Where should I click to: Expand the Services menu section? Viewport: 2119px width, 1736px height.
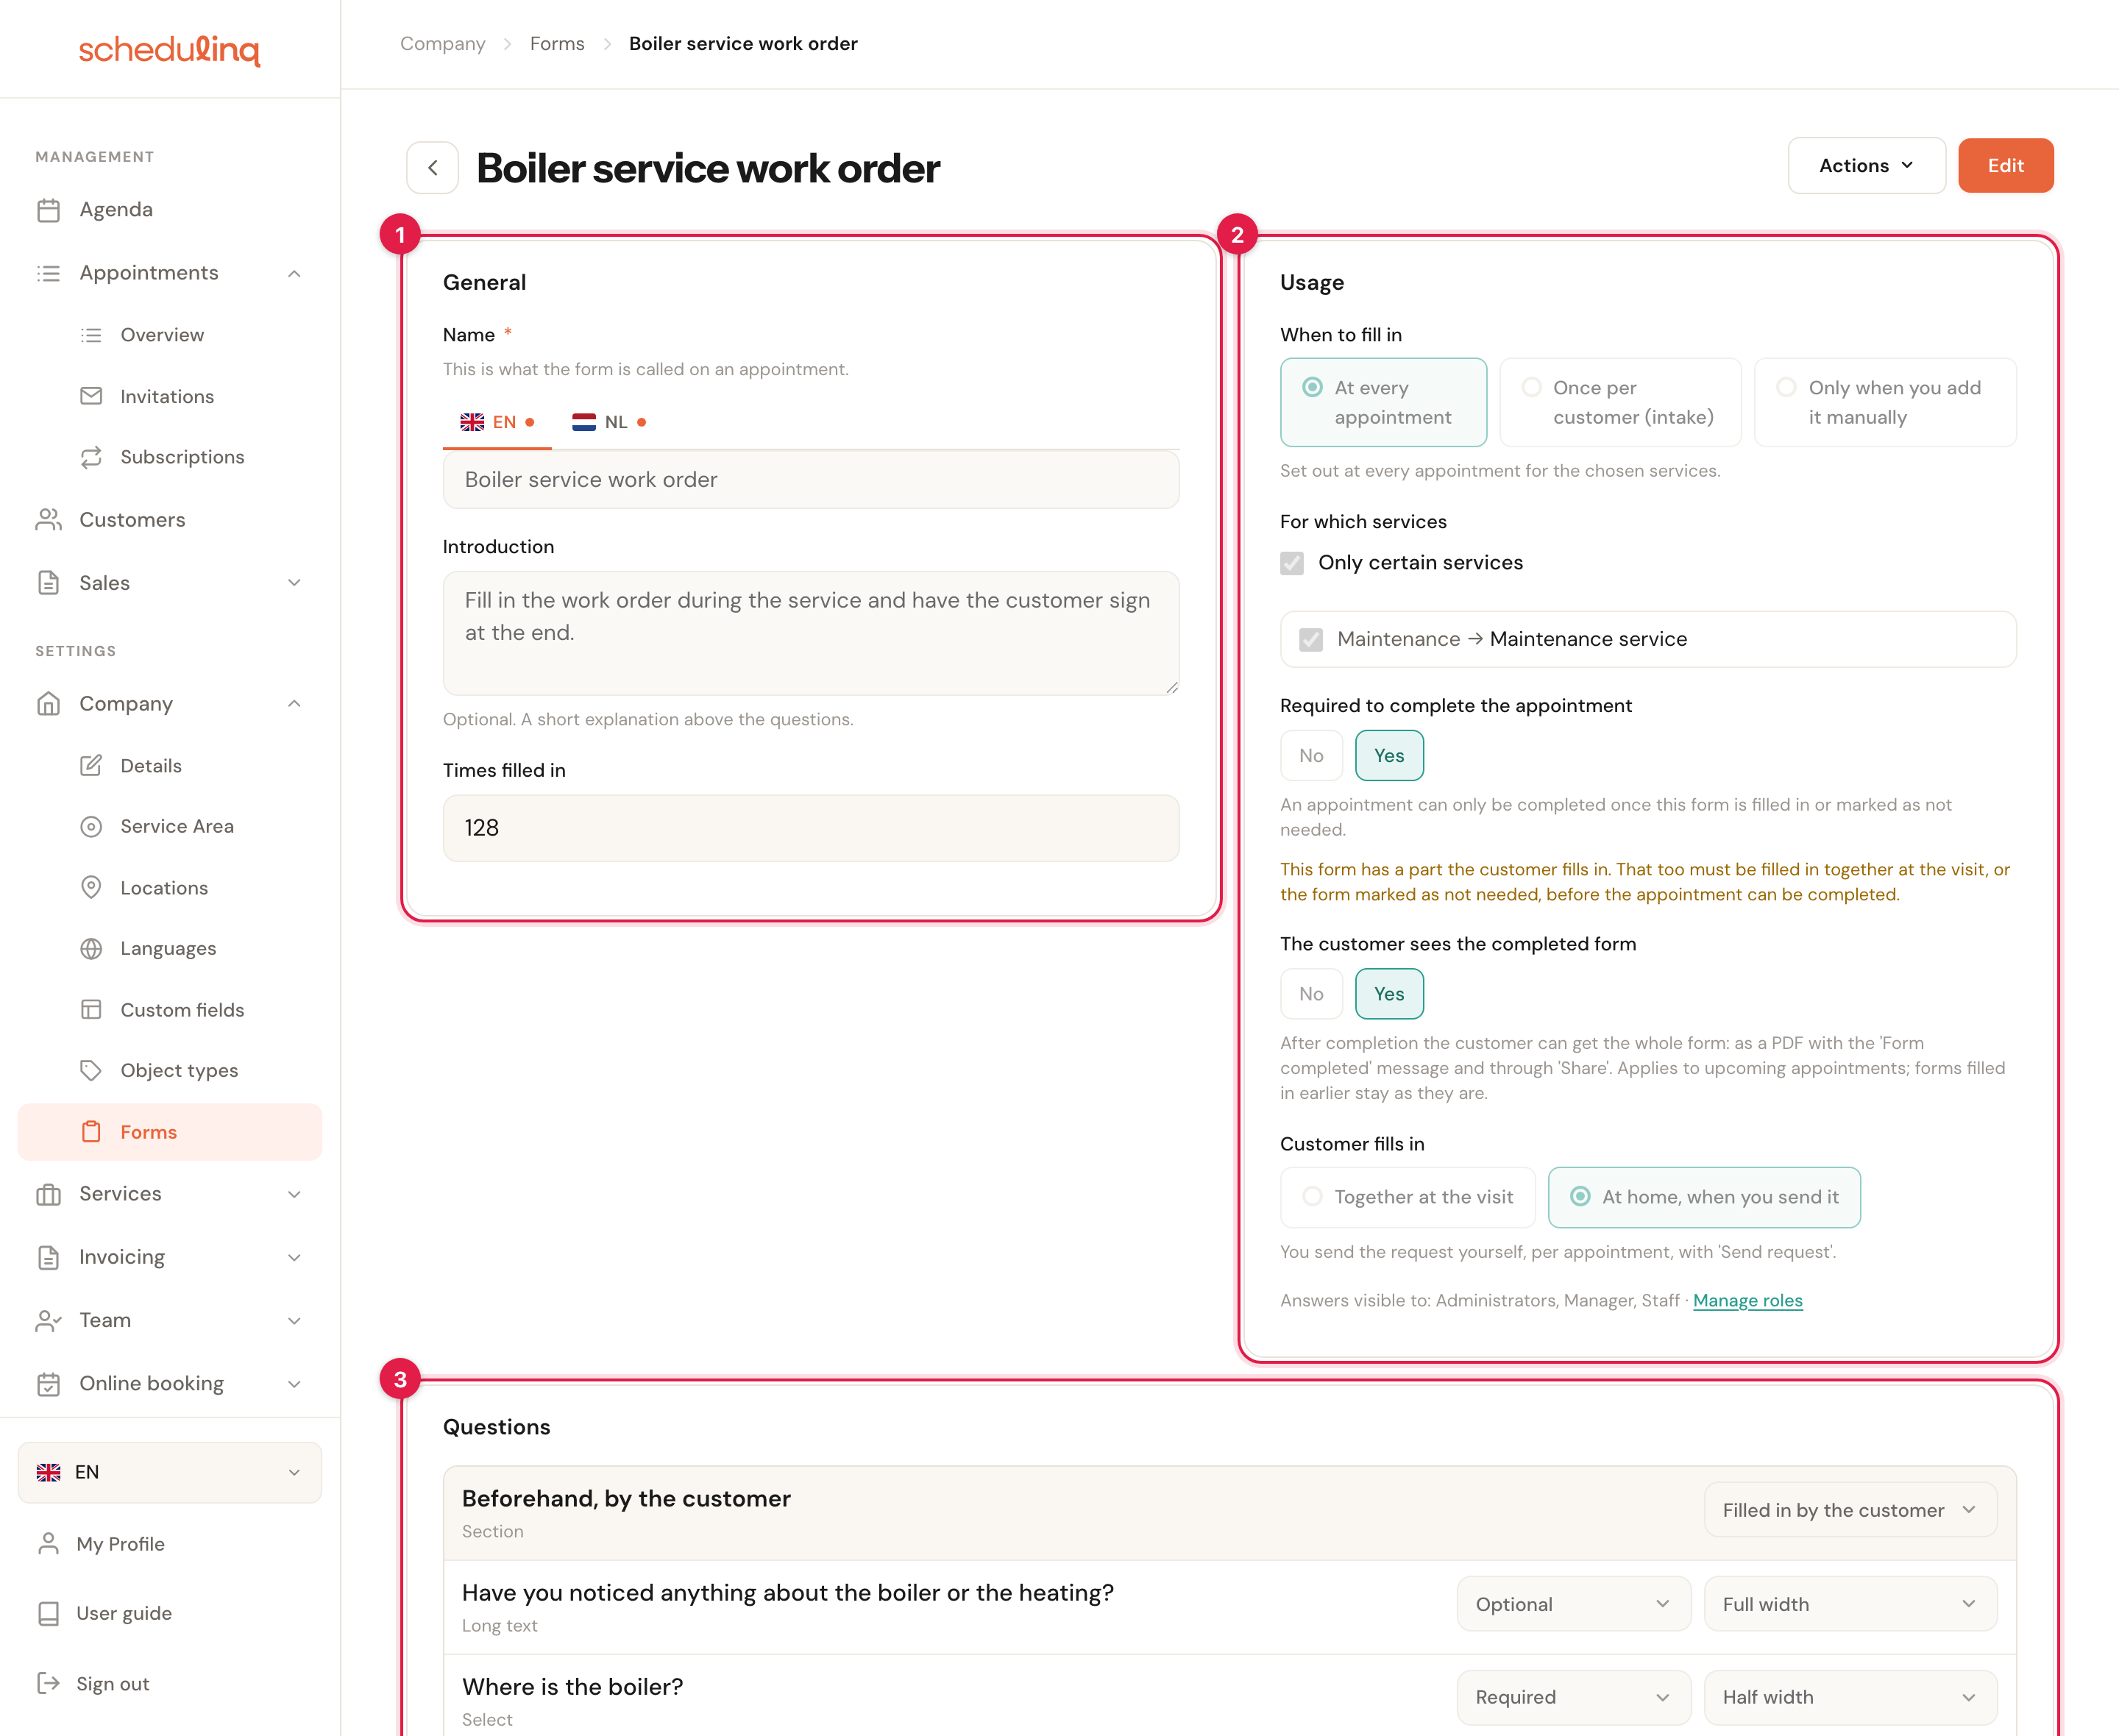click(x=294, y=1194)
